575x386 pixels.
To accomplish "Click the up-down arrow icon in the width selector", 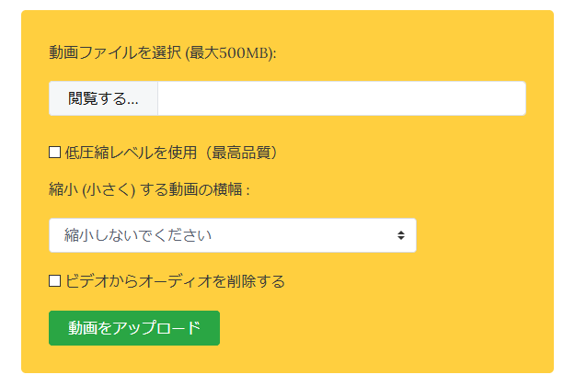I will tap(401, 235).
